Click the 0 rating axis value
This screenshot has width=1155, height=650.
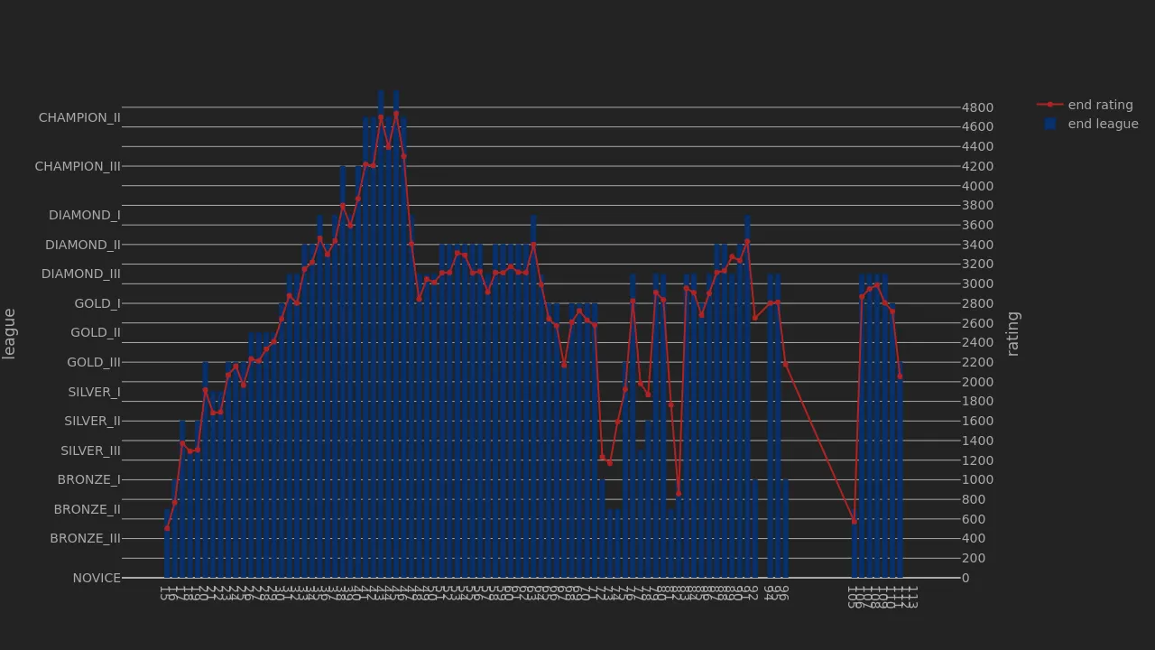click(966, 578)
